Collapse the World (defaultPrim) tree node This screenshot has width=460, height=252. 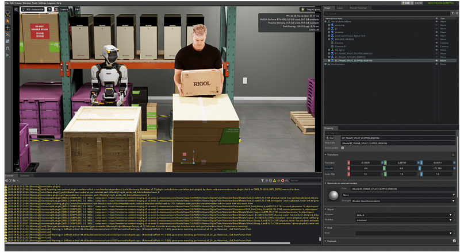point(325,21)
